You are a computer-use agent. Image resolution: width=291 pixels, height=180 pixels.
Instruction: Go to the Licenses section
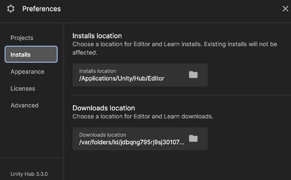(23, 89)
